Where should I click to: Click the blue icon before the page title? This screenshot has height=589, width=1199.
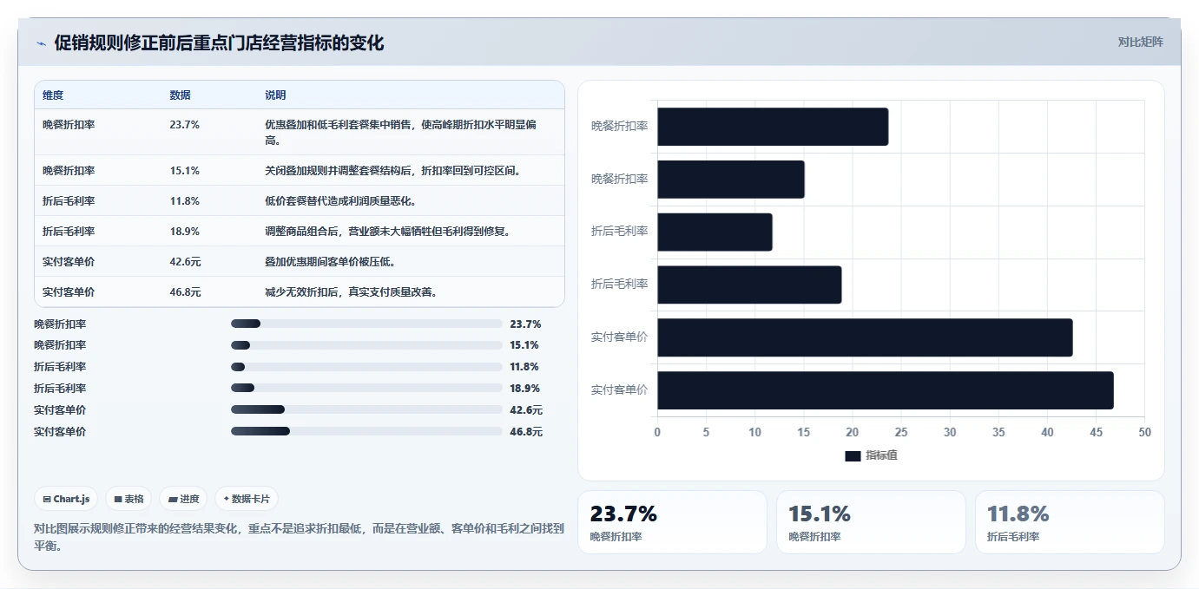click(x=41, y=43)
